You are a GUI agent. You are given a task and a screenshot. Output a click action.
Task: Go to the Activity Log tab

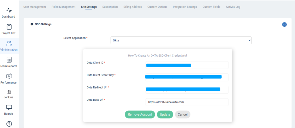(x=233, y=7)
